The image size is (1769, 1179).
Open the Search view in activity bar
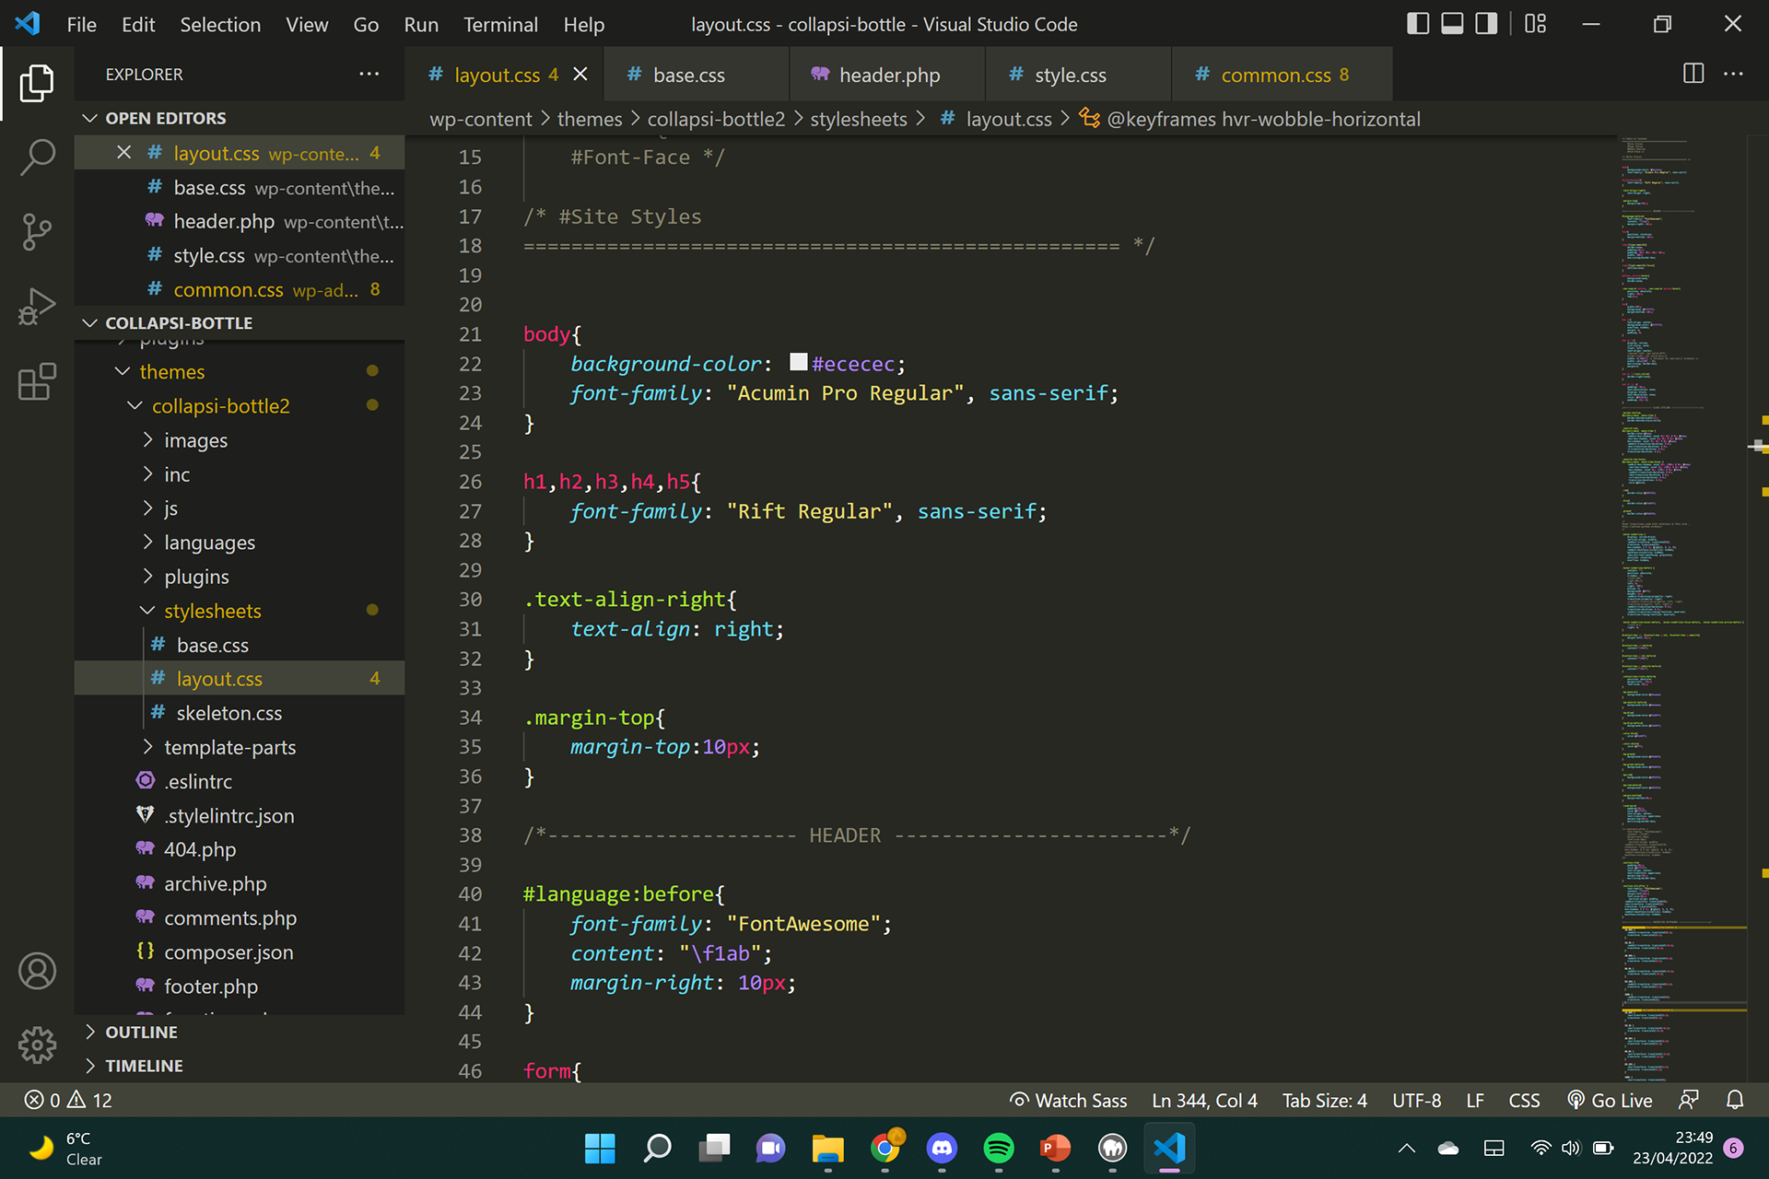click(x=37, y=158)
